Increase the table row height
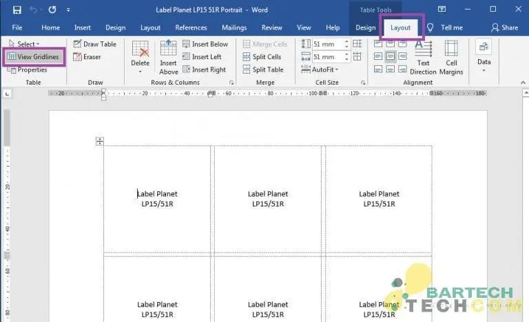Viewport: 529px width, 322px height. pyautogui.click(x=346, y=41)
